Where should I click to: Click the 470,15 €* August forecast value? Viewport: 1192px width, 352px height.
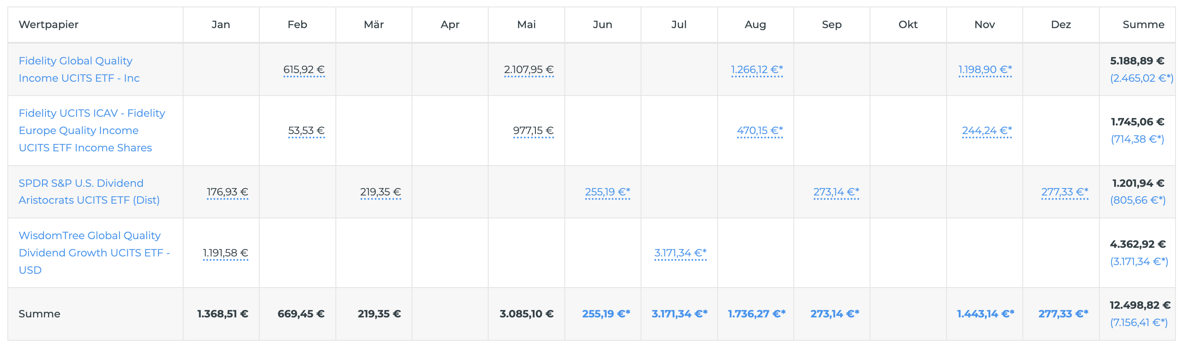[759, 131]
